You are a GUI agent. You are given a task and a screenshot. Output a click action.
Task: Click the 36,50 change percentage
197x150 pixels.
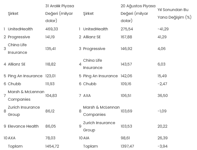point(163,96)
